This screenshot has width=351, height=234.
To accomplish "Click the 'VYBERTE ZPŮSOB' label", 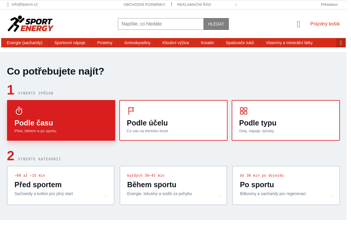I will pos(36,93).
